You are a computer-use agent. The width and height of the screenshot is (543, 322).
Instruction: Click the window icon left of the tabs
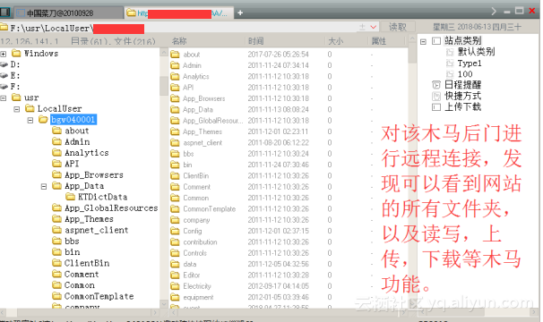point(5,13)
